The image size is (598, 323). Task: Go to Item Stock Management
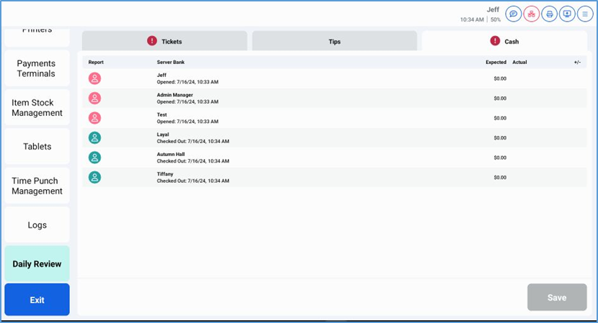pos(37,108)
